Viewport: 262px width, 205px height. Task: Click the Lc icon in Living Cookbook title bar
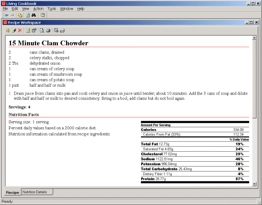coord(4,4)
